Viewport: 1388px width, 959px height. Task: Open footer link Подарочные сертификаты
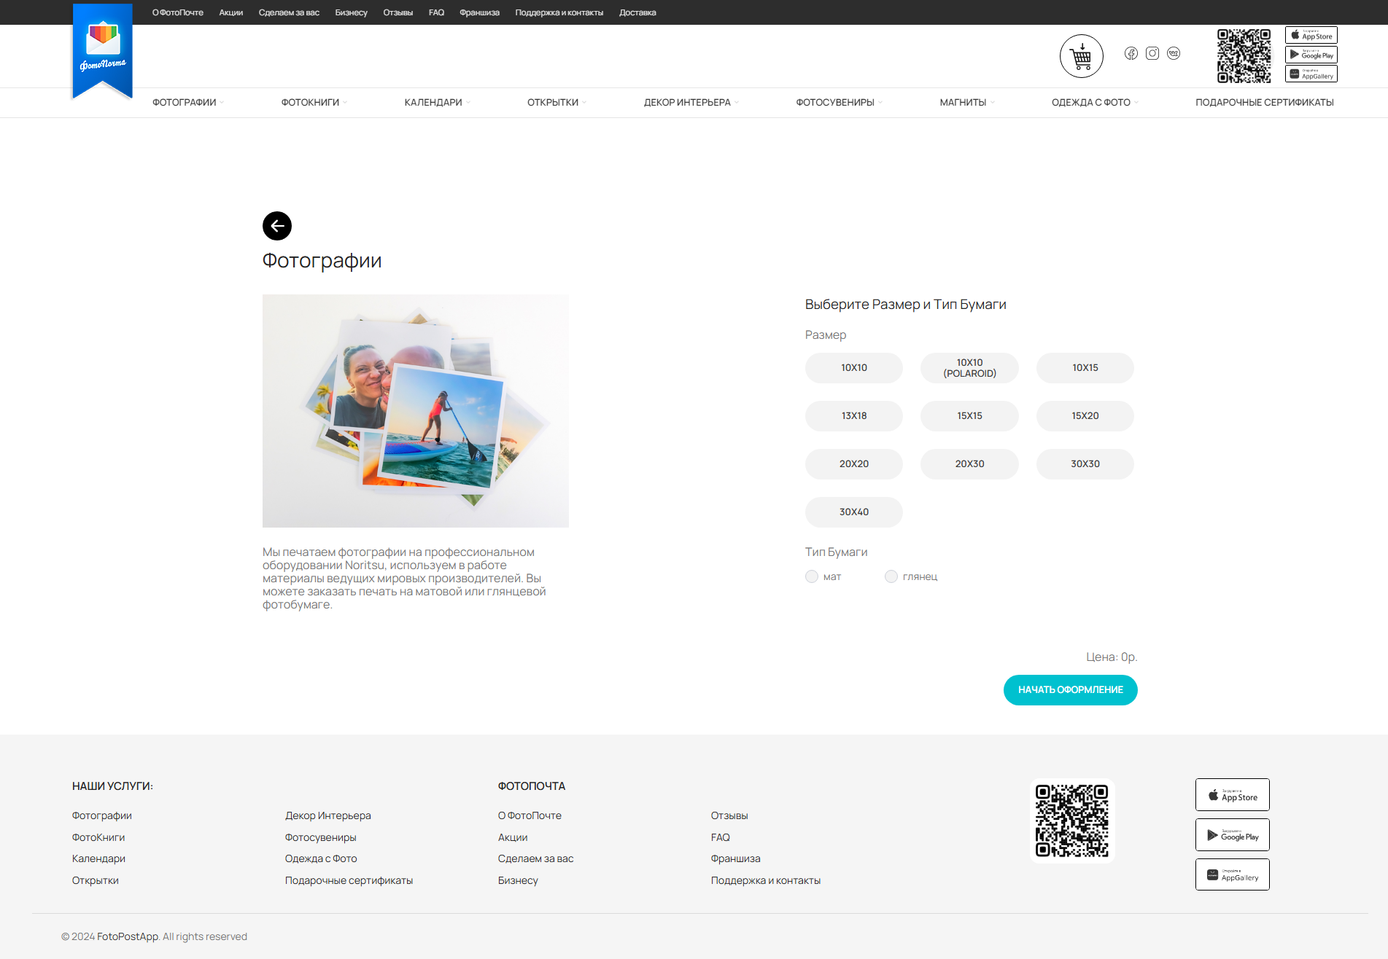[349, 880]
